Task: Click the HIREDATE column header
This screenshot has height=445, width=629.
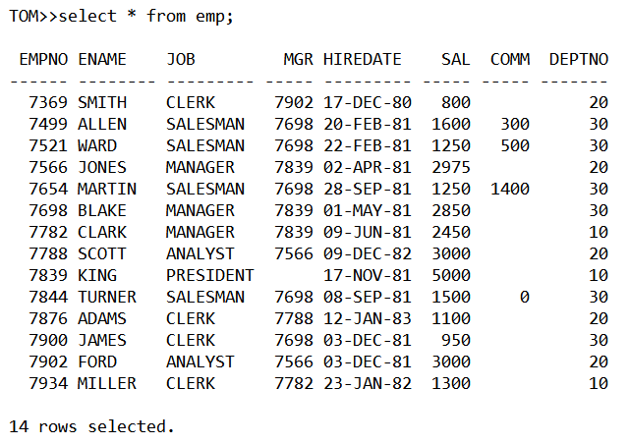Action: [x=363, y=59]
